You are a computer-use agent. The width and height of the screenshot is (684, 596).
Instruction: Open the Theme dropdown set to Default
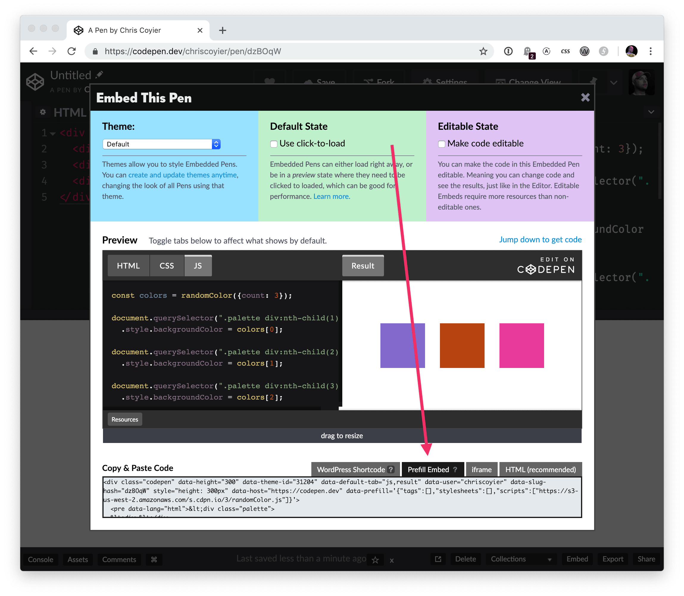pyautogui.click(x=162, y=144)
